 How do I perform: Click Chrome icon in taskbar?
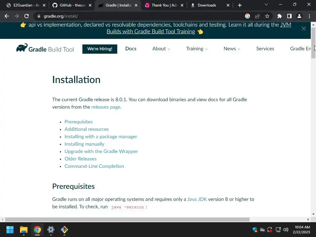(37, 230)
